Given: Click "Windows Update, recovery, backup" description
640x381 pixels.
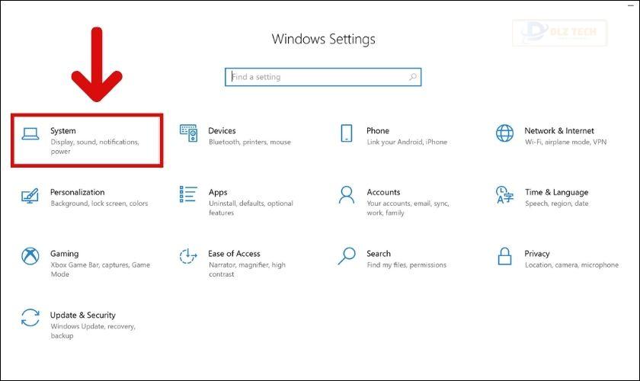Looking at the screenshot, I should (93, 331).
